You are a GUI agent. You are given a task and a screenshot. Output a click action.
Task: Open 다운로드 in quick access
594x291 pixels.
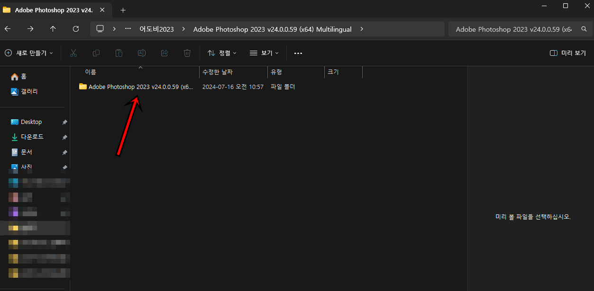tap(27, 137)
